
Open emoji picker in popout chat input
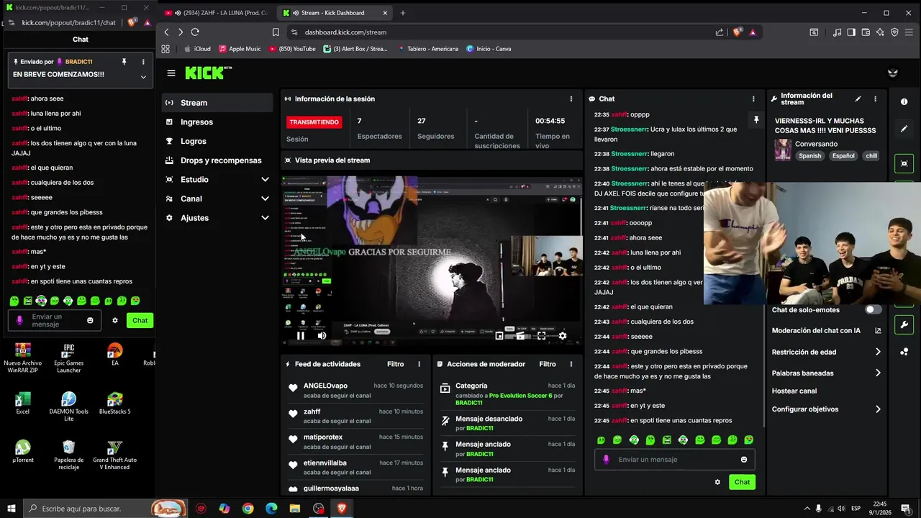[x=90, y=320]
